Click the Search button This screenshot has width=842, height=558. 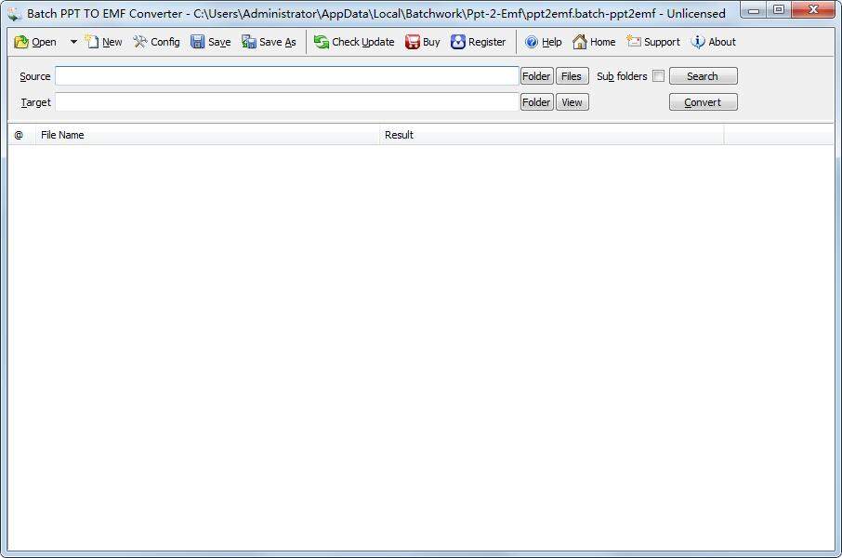coord(704,75)
